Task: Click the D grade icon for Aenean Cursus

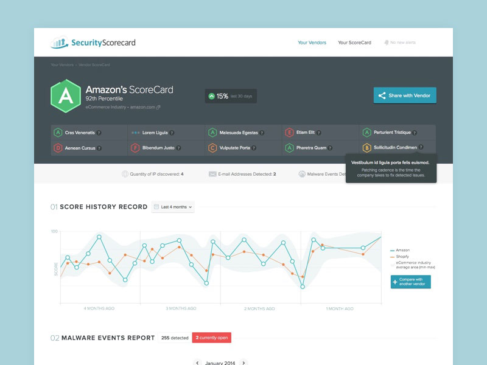Action: click(x=58, y=148)
